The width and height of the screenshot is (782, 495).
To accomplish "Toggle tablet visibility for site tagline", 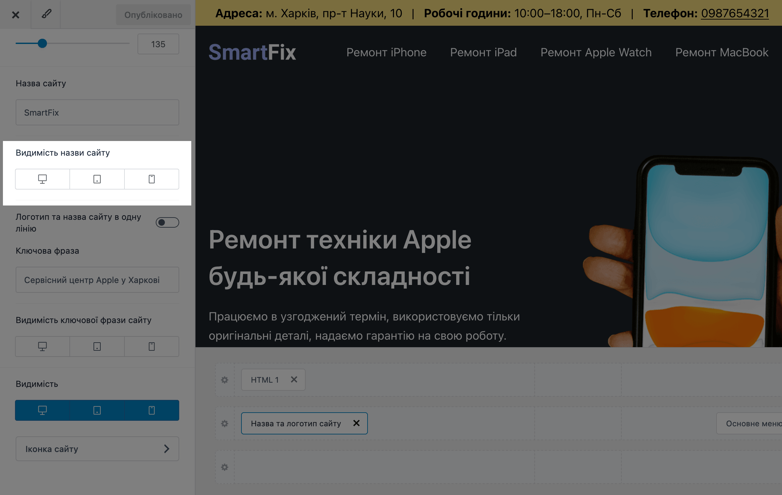I will pyautogui.click(x=97, y=346).
